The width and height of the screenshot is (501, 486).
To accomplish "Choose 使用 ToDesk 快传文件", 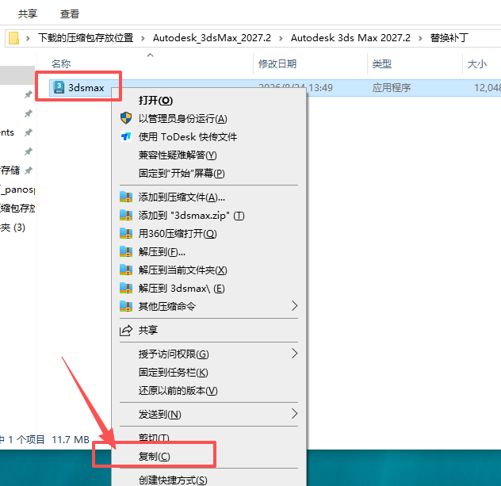I will (x=208, y=136).
